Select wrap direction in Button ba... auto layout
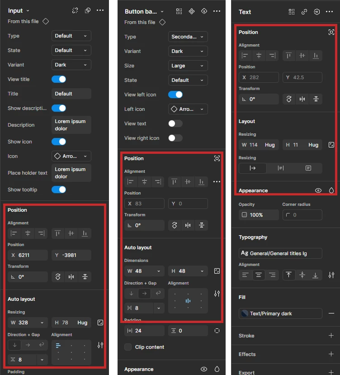 click(x=158, y=293)
